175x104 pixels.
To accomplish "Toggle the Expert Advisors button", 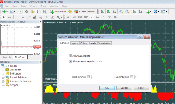I will point(85,11).
